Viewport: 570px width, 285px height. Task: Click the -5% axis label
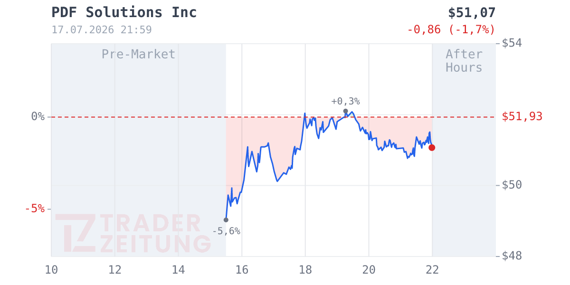pyautogui.click(x=35, y=209)
